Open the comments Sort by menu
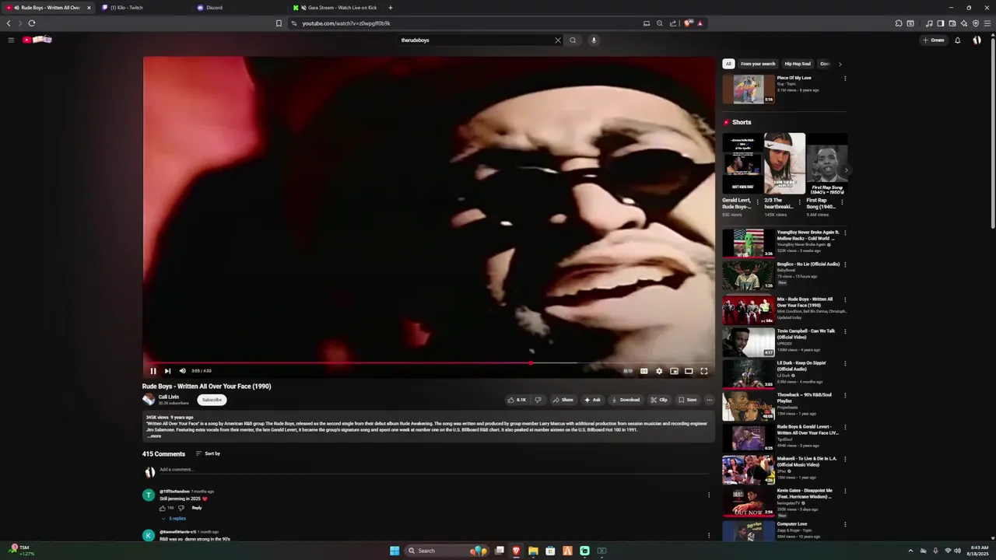The height and width of the screenshot is (560, 996). pyautogui.click(x=208, y=453)
